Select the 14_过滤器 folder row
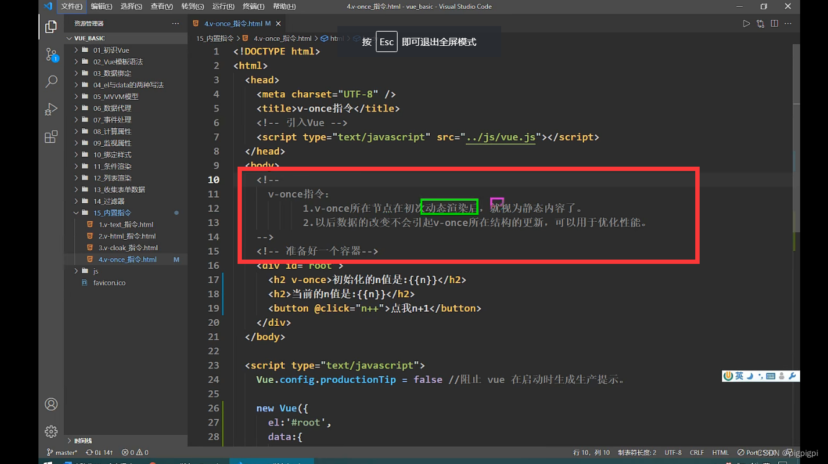 coord(125,201)
